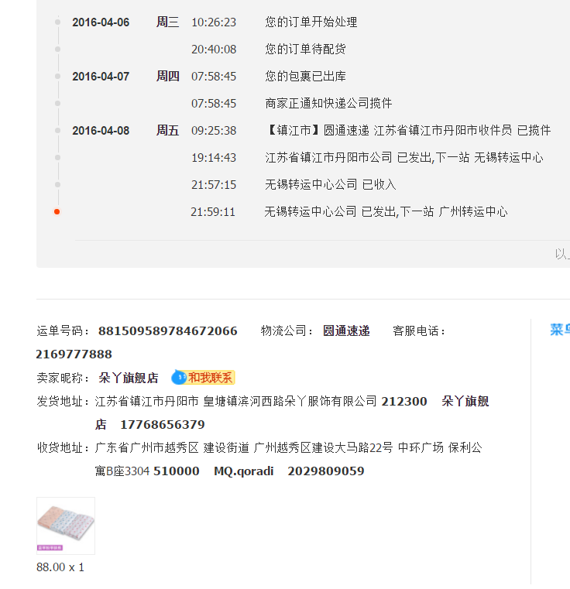This screenshot has height=589, width=570.
Task: Click the 【镇江市】圆通速递 已揽件 entry
Action: pyautogui.click(x=407, y=131)
